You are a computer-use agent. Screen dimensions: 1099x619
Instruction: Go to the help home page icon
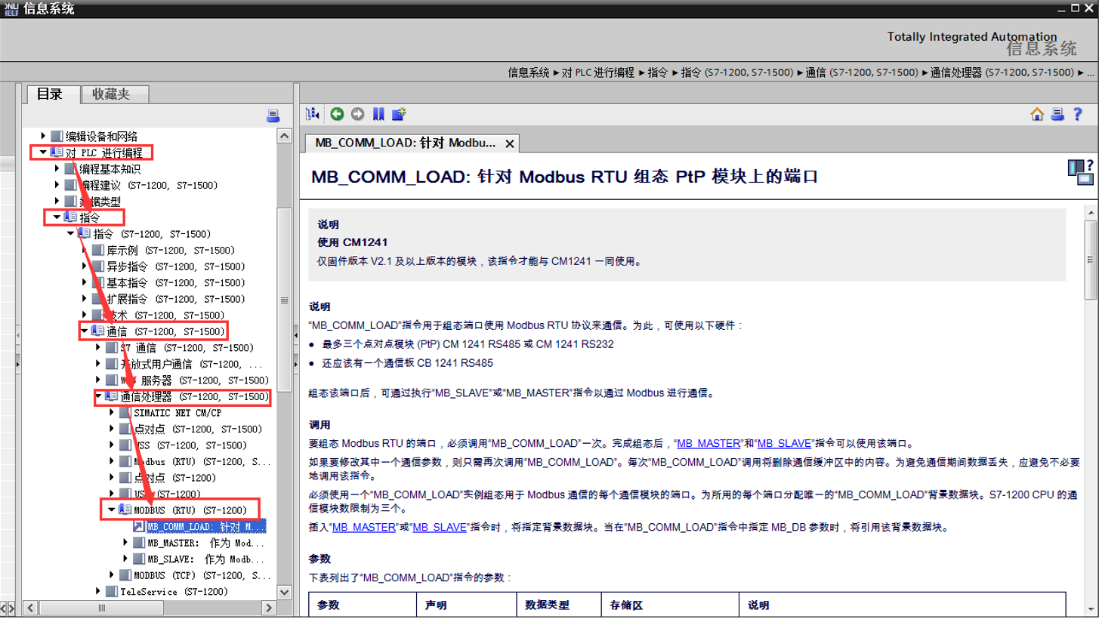1037,114
